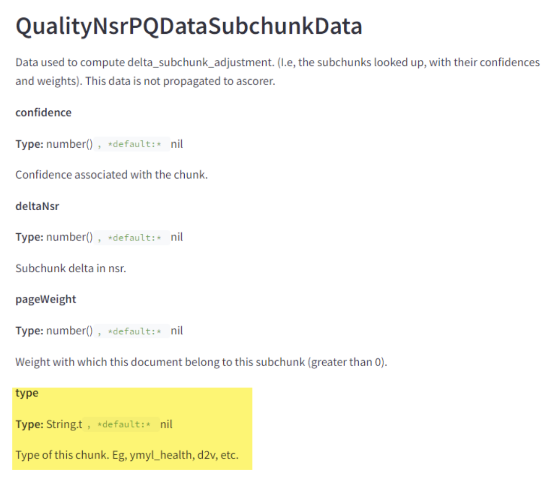
Task: Click the confidence attribute heading
Action: (43, 113)
